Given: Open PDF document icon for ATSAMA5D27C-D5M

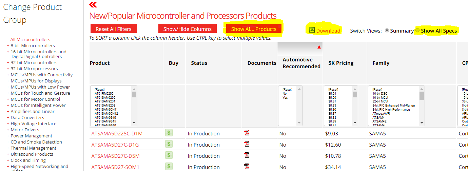Looking at the screenshot, I should click(x=247, y=155).
